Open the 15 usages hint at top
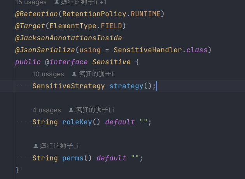 click(x=31, y=2)
